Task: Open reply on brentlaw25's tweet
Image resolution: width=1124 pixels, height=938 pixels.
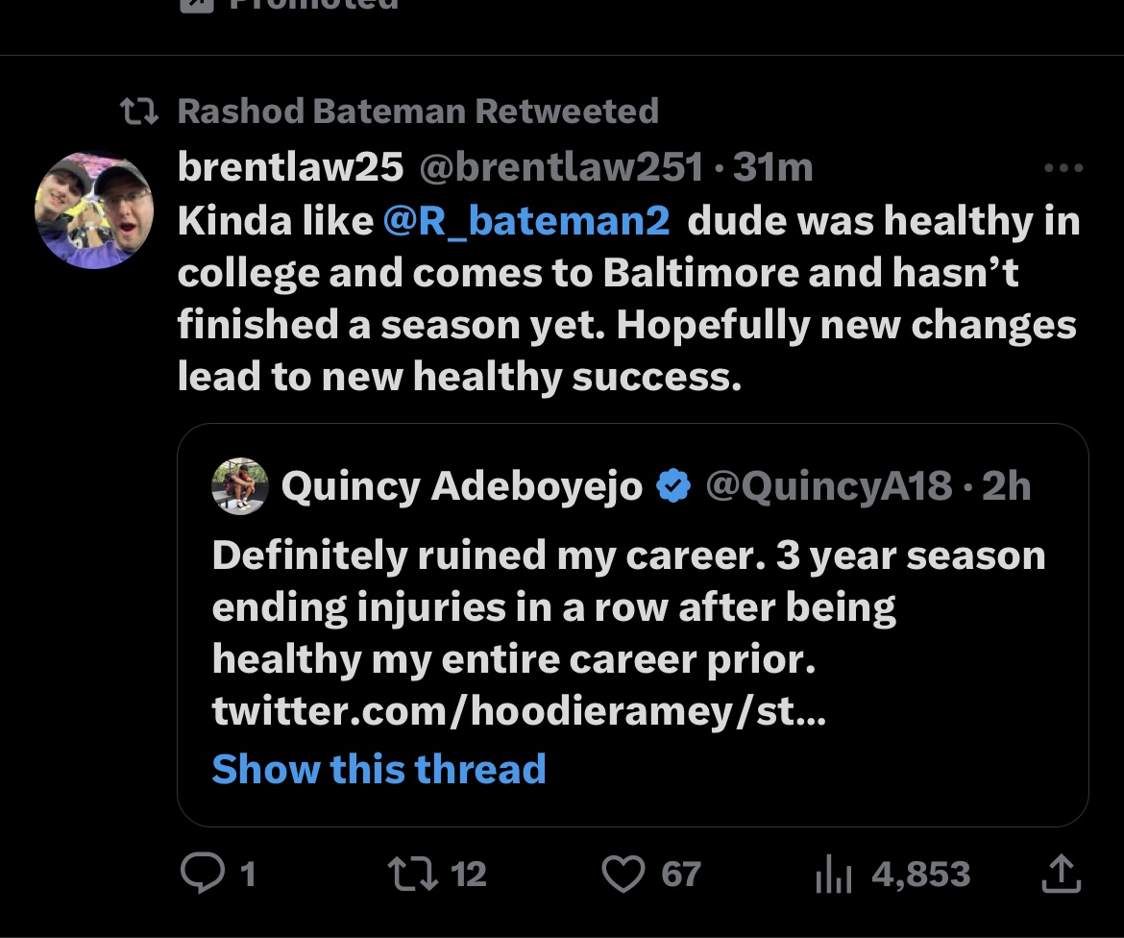Action: pyautogui.click(x=202, y=873)
